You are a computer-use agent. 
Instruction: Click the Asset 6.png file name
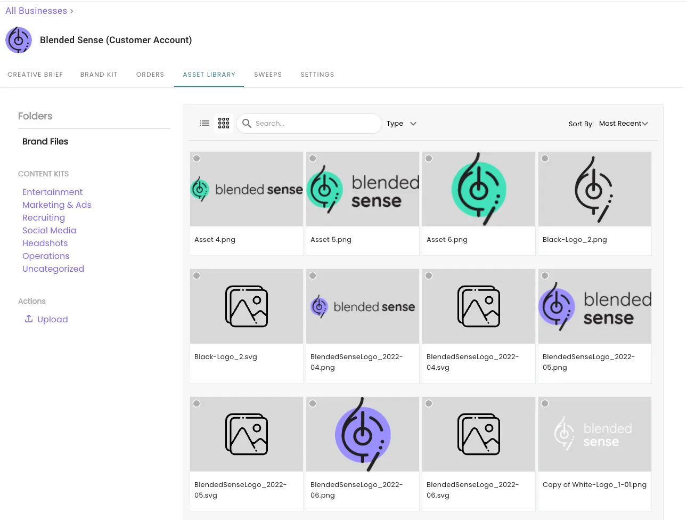(447, 240)
